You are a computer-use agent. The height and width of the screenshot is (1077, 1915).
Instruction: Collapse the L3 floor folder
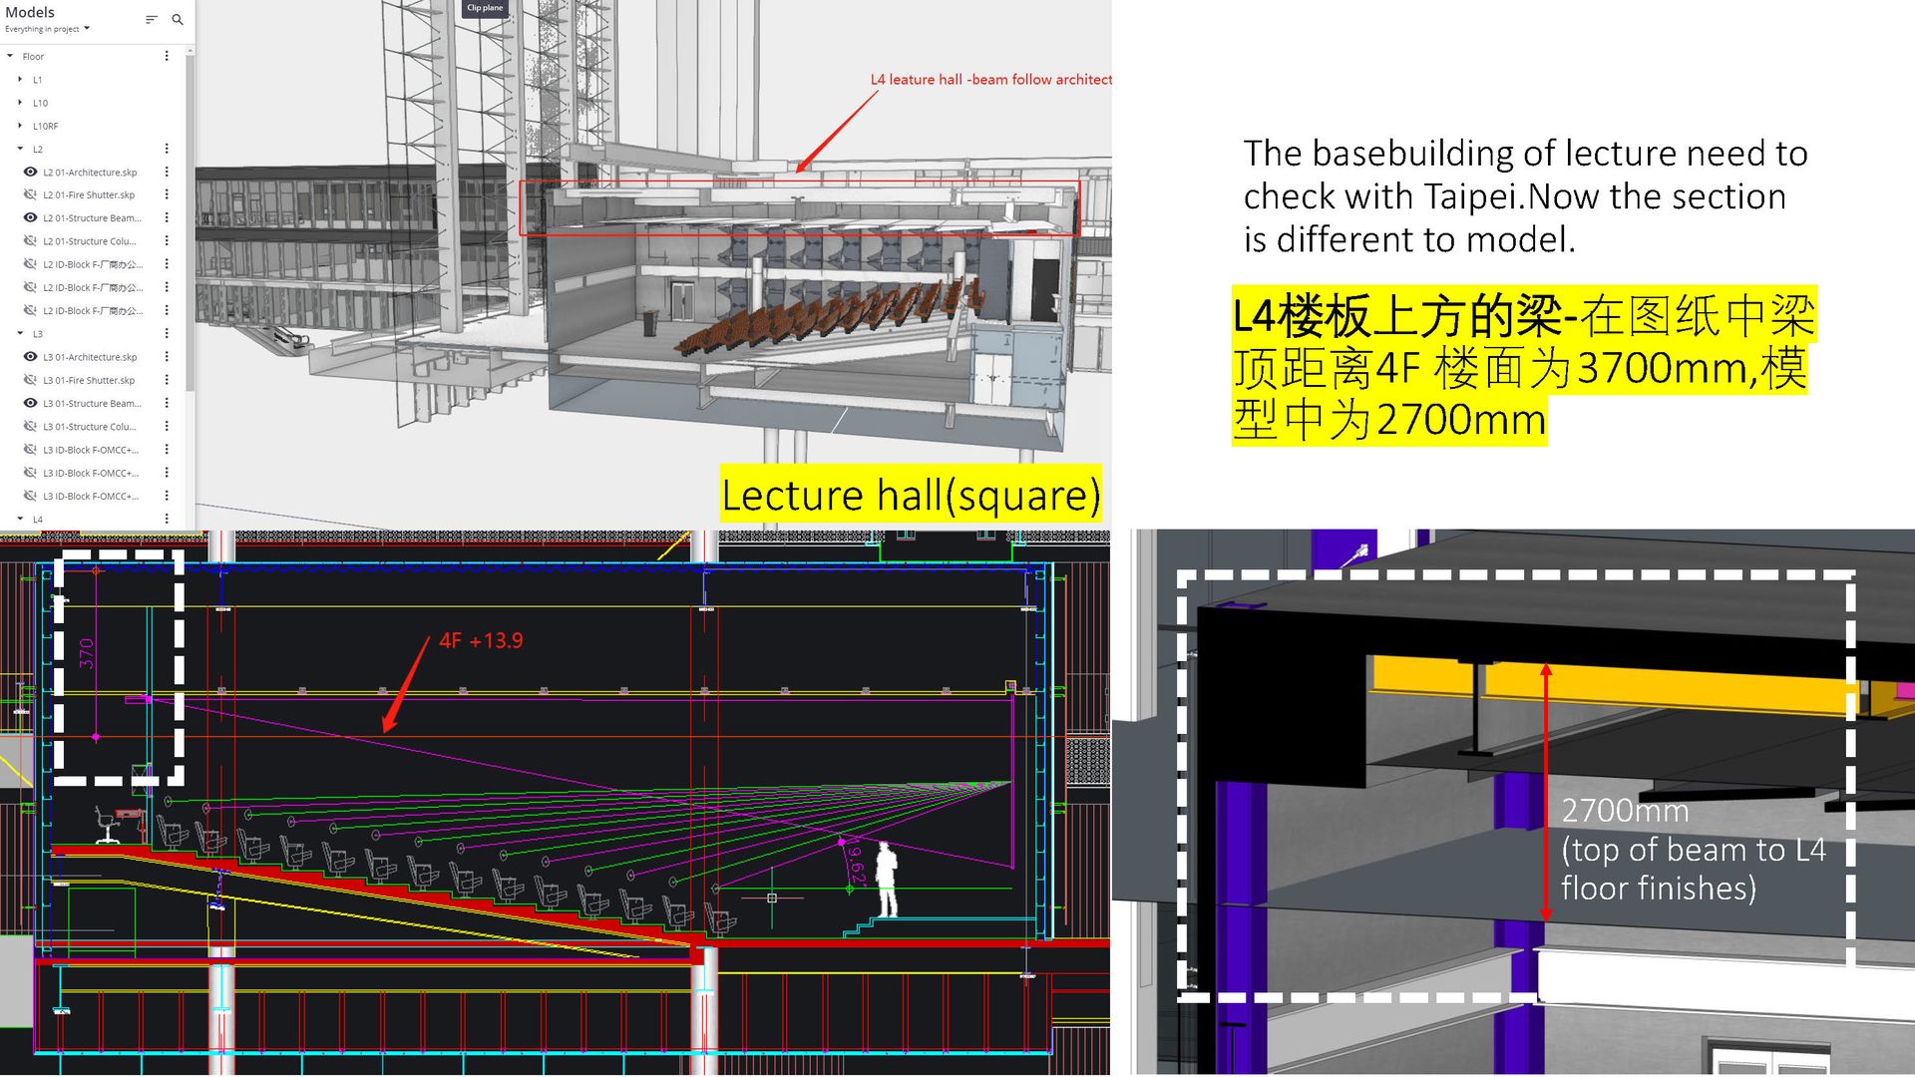click(20, 334)
